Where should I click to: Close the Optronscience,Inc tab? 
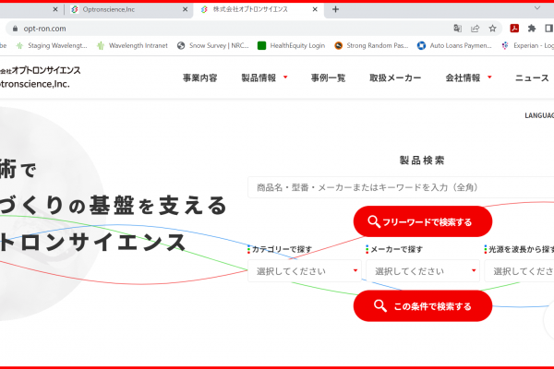click(x=186, y=9)
